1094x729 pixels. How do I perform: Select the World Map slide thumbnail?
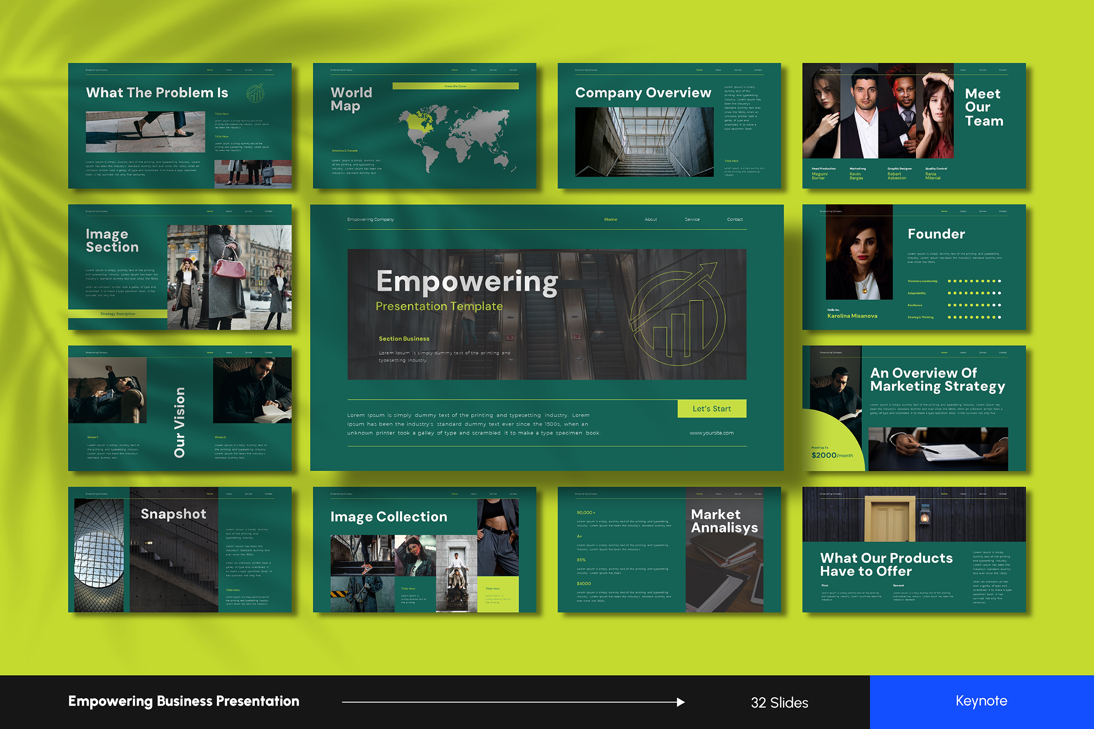tap(424, 126)
